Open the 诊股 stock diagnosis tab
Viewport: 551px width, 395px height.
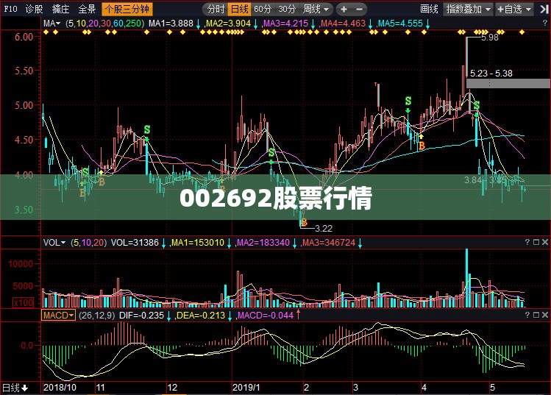tap(34, 9)
